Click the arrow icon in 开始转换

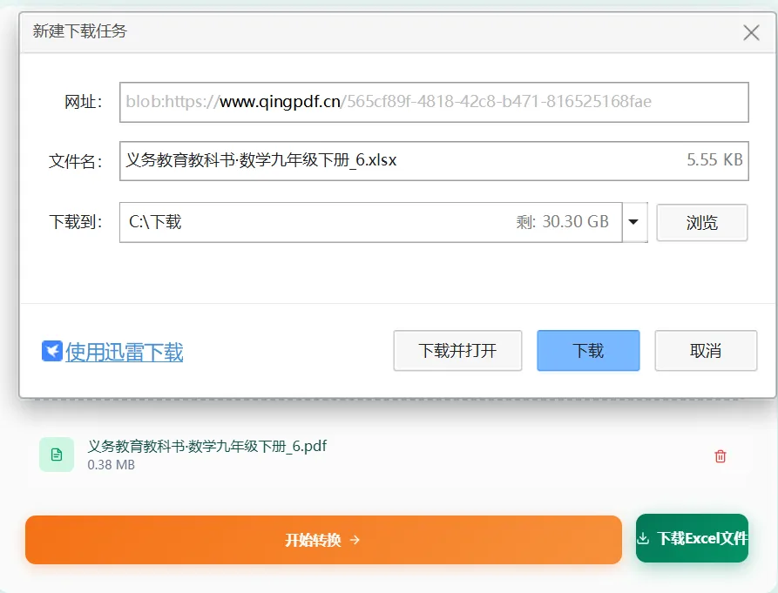click(x=355, y=540)
